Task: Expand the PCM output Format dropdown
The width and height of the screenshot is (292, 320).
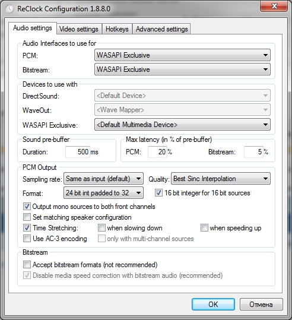Action: [103, 193]
